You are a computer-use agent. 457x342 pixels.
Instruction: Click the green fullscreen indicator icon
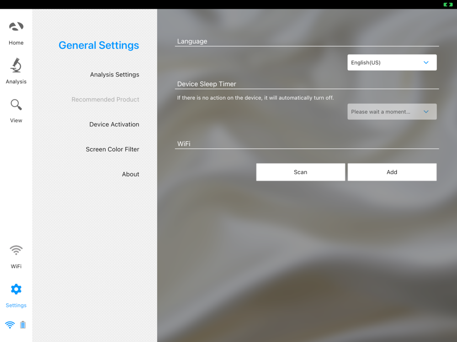pos(448,5)
